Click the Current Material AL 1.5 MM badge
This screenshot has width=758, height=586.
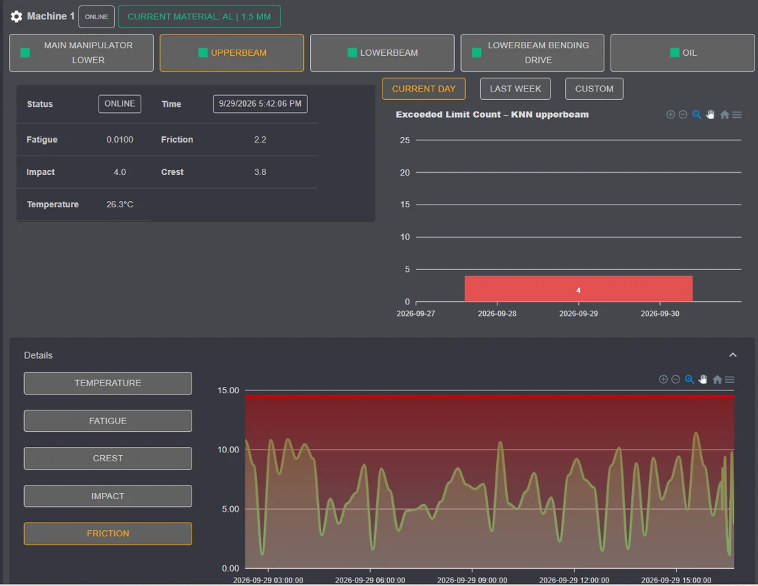pyautogui.click(x=199, y=17)
